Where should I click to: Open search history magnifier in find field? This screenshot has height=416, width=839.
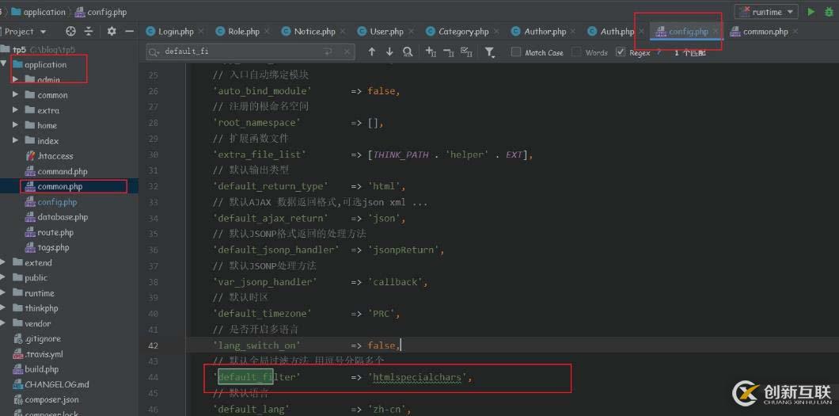[154, 52]
